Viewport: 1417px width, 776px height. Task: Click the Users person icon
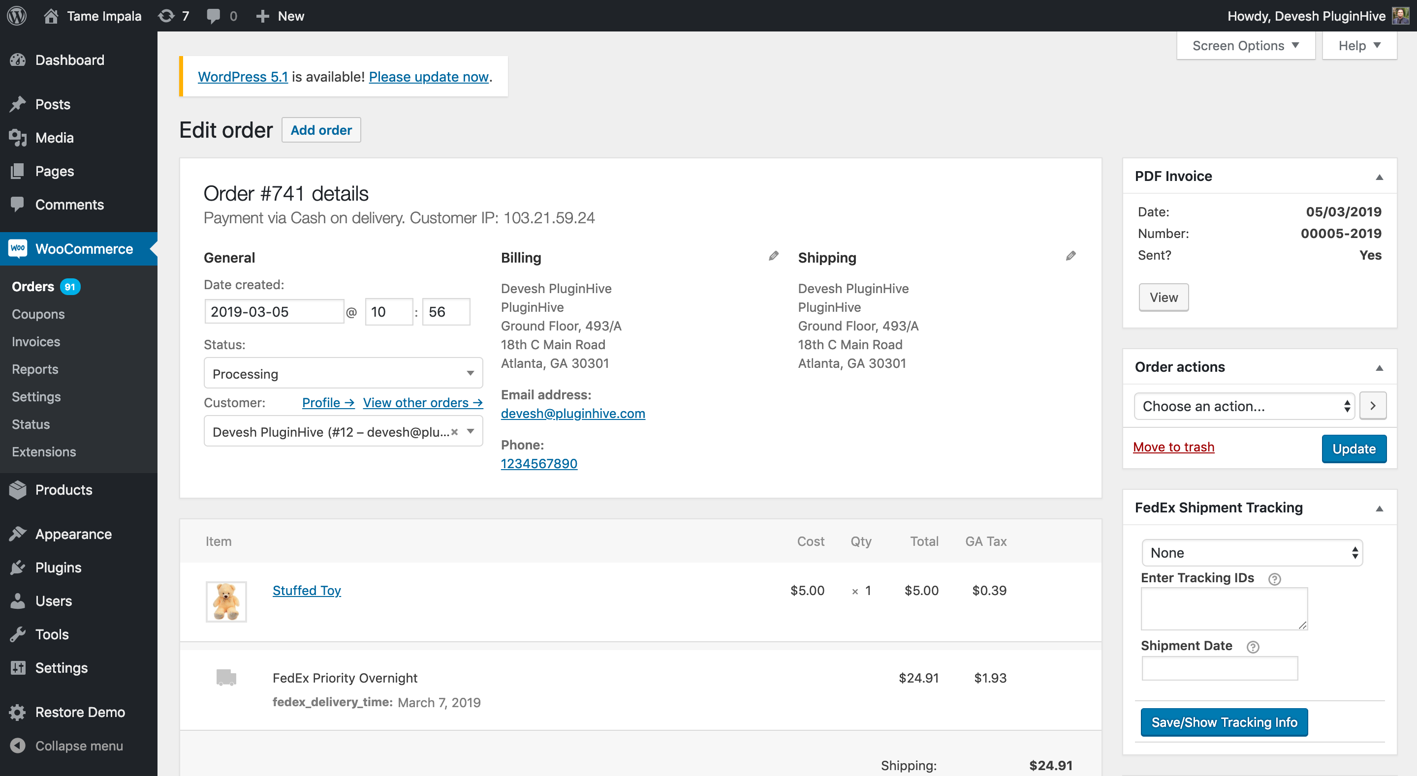click(18, 600)
